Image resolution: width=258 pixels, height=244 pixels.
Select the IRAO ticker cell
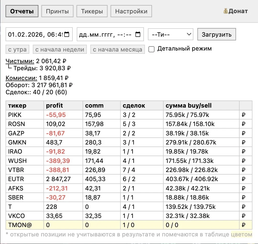pos(25,152)
